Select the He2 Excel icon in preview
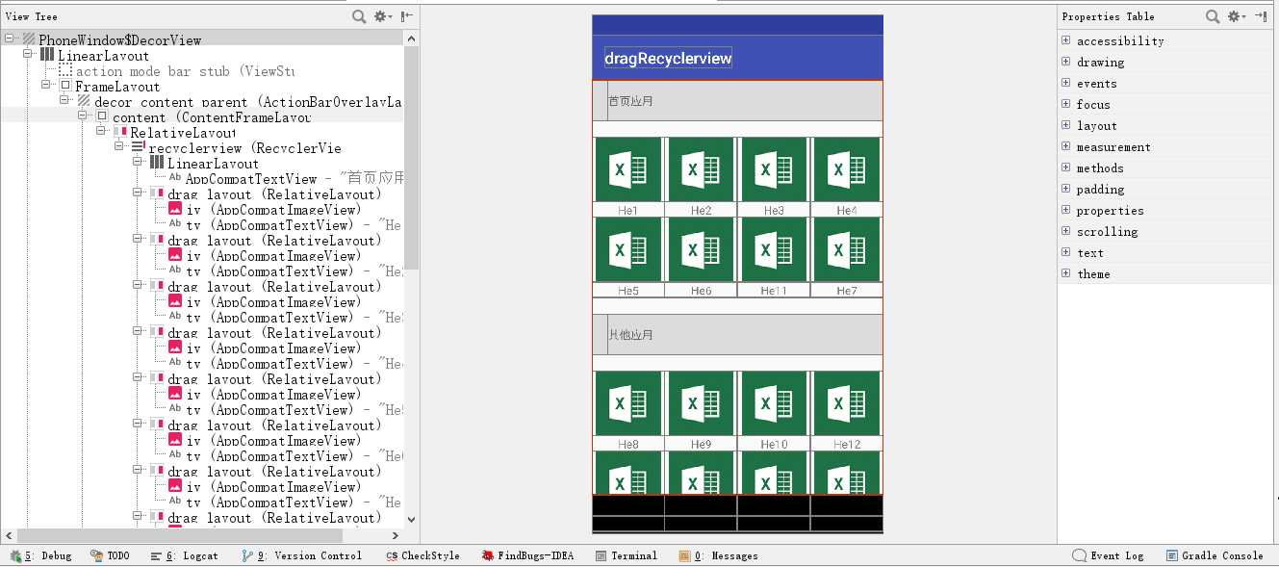The image size is (1279, 567). [x=702, y=170]
